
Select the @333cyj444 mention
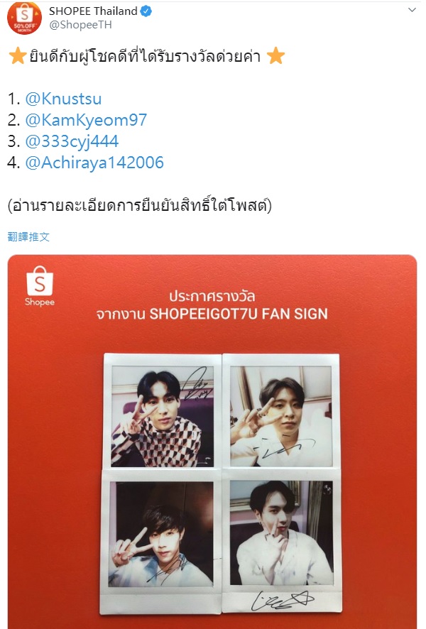pos(72,141)
